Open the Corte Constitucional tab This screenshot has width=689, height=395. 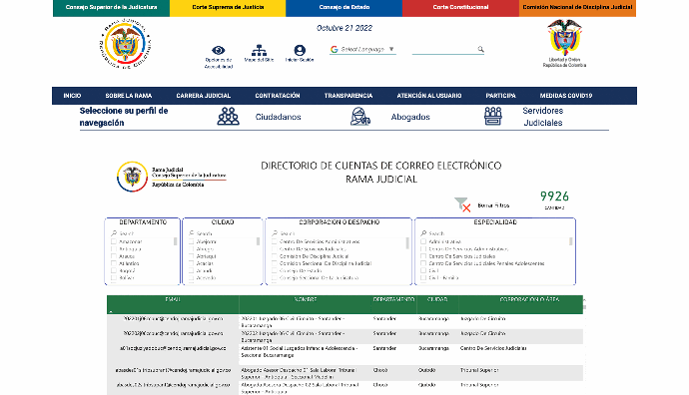click(x=460, y=7)
